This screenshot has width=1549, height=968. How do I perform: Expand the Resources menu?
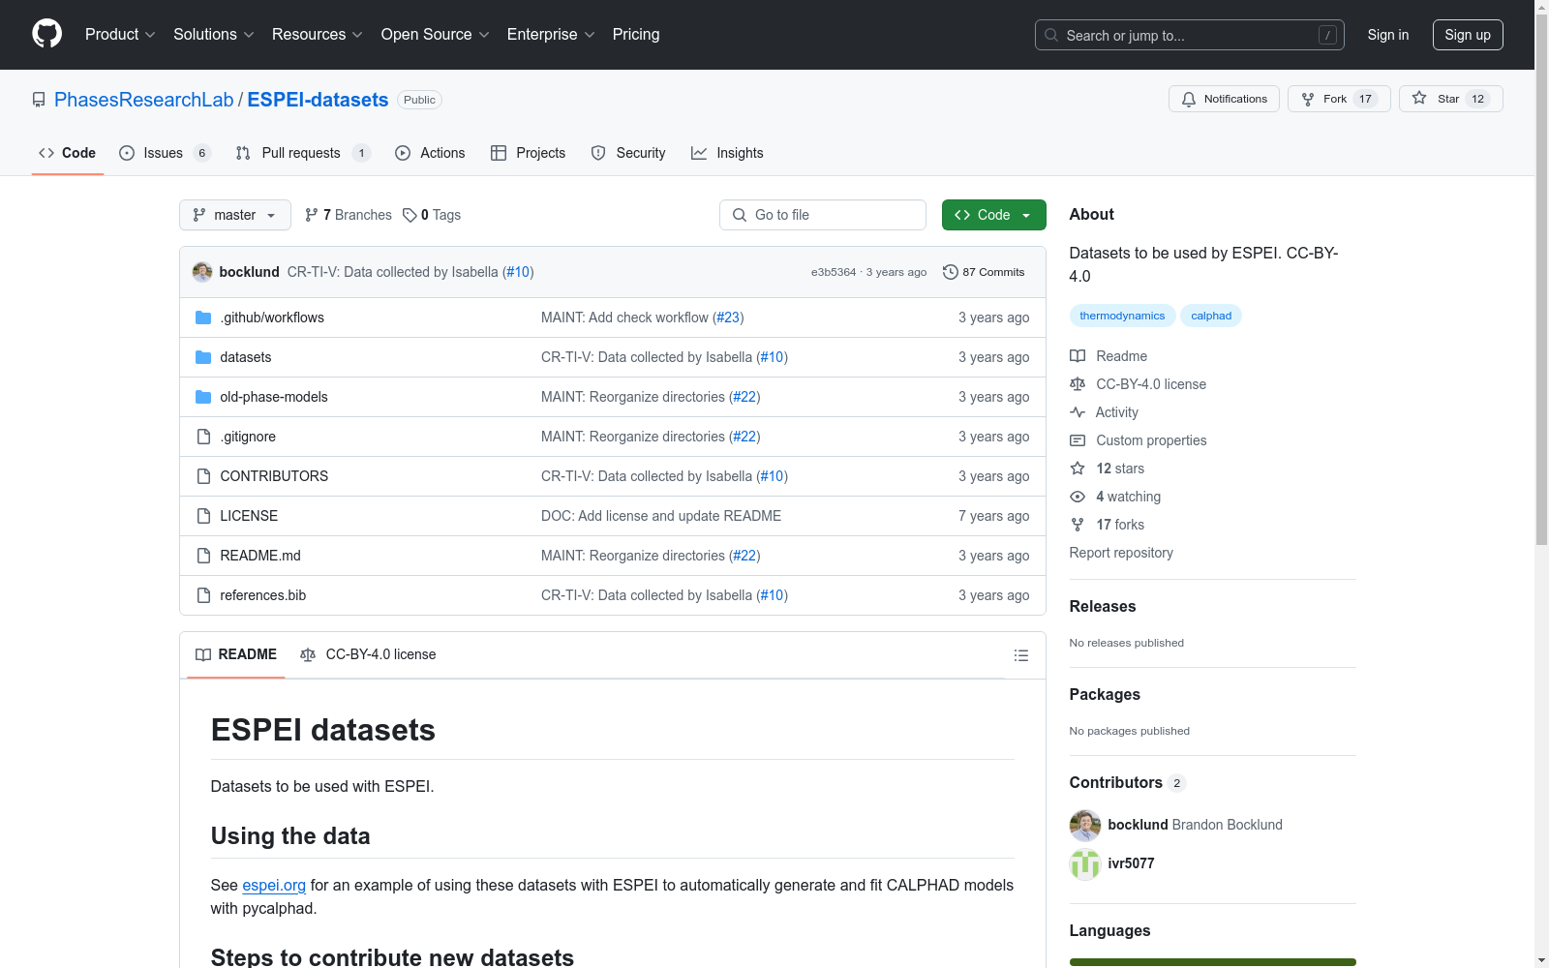point(318,34)
